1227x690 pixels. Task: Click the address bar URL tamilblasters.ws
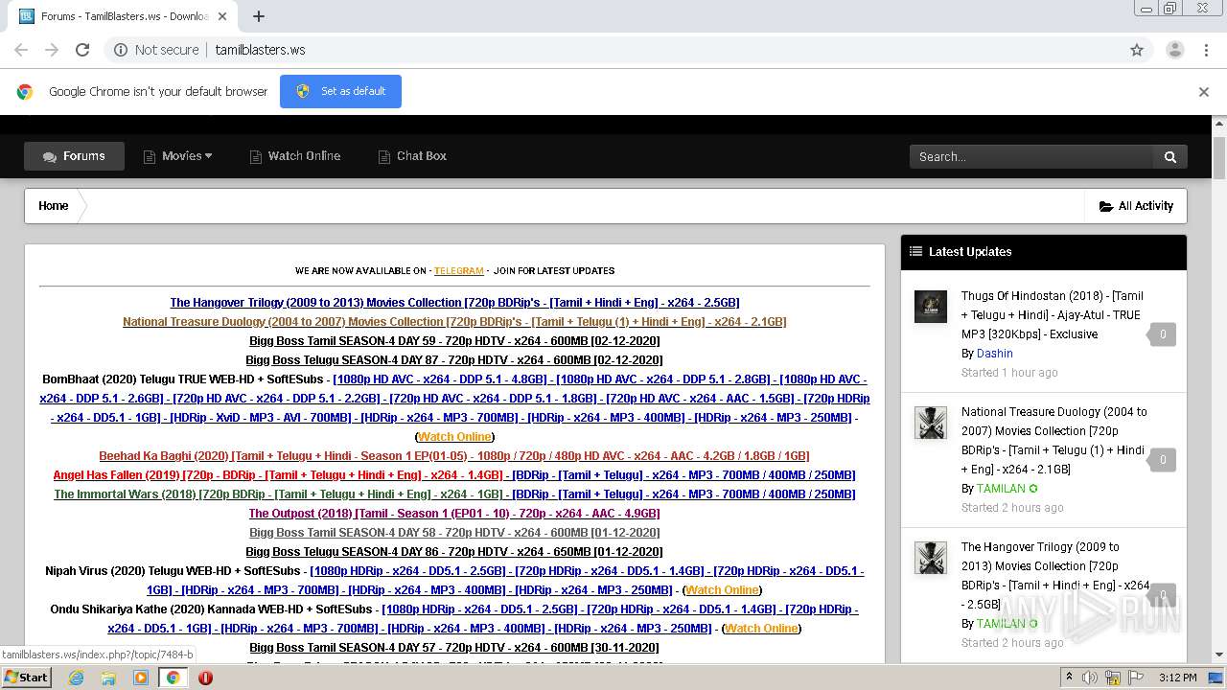click(260, 50)
